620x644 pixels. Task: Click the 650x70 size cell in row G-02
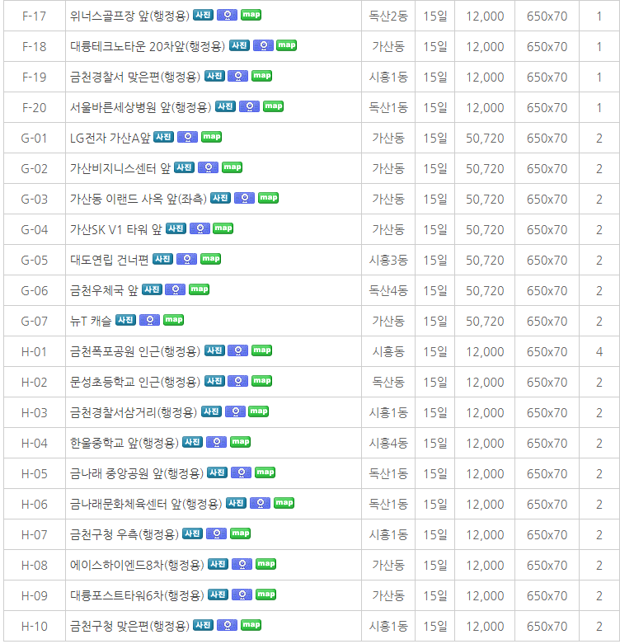click(547, 169)
